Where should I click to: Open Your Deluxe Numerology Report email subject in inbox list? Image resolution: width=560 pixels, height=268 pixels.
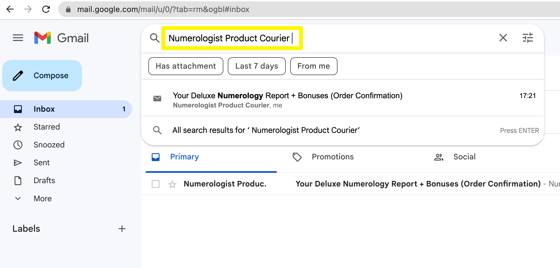418,184
